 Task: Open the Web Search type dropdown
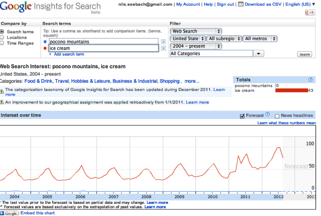(196, 31)
